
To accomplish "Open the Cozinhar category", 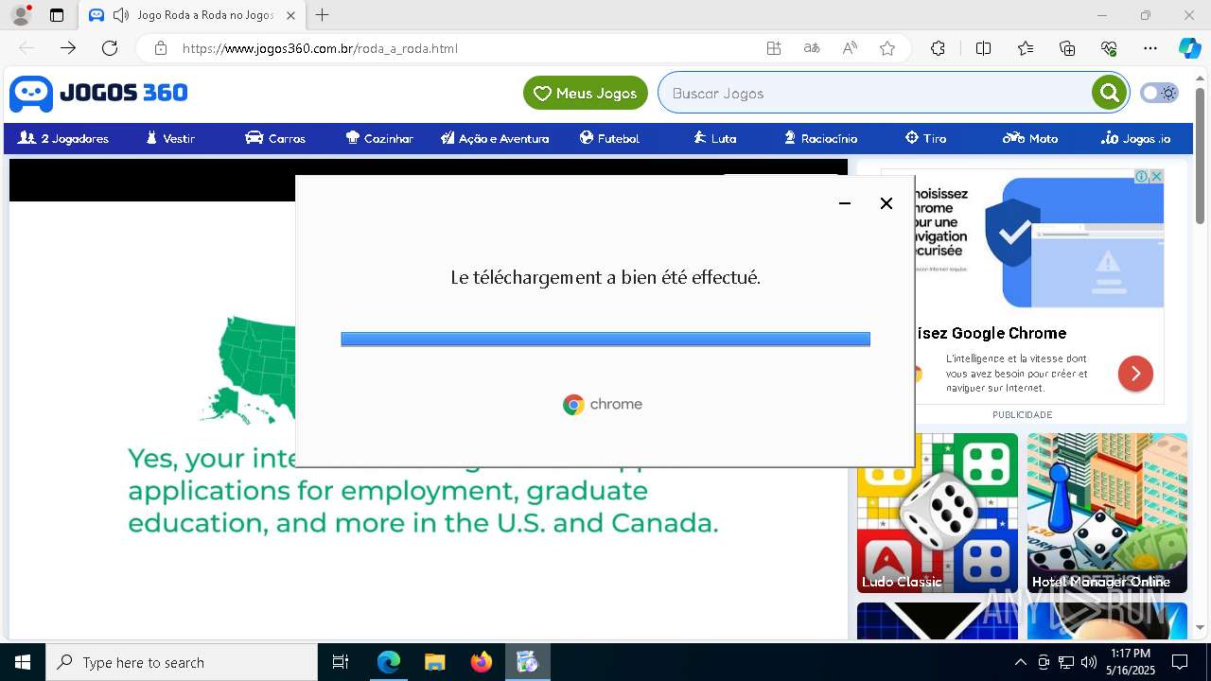I will coord(379,138).
